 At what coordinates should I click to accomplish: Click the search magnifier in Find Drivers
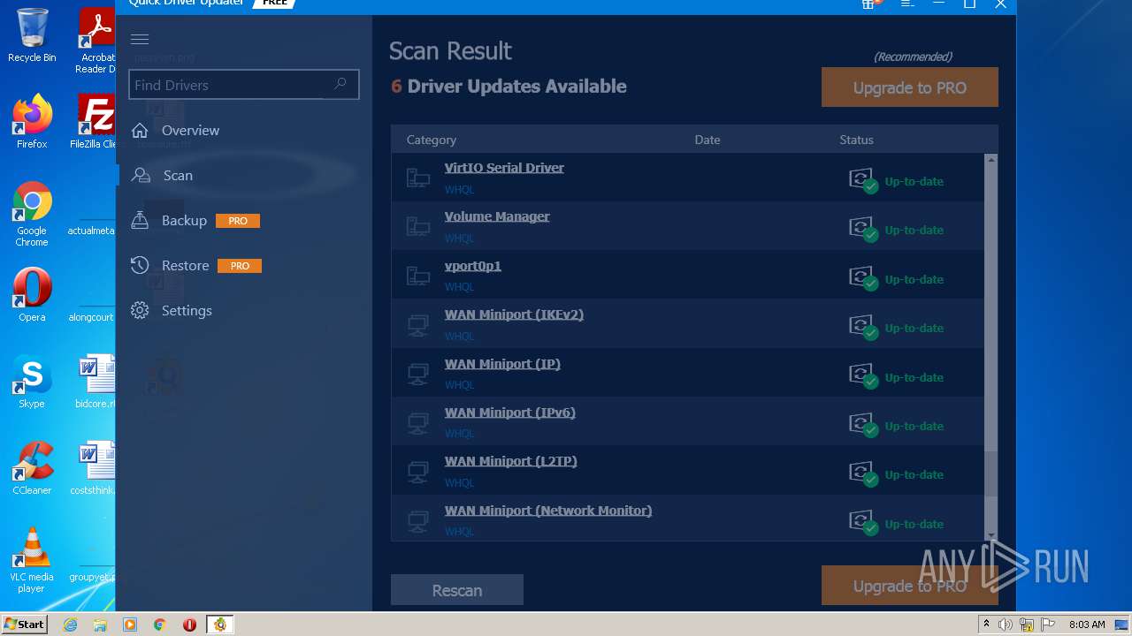click(340, 84)
